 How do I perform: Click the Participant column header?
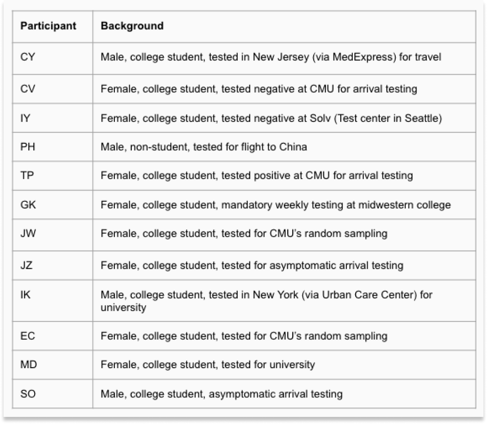click(48, 26)
